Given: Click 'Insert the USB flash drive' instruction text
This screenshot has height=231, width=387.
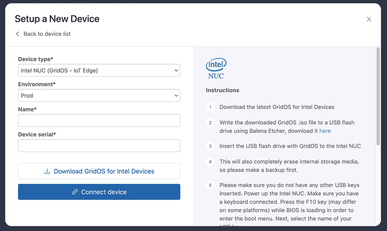Looking at the screenshot, I should click(x=290, y=146).
